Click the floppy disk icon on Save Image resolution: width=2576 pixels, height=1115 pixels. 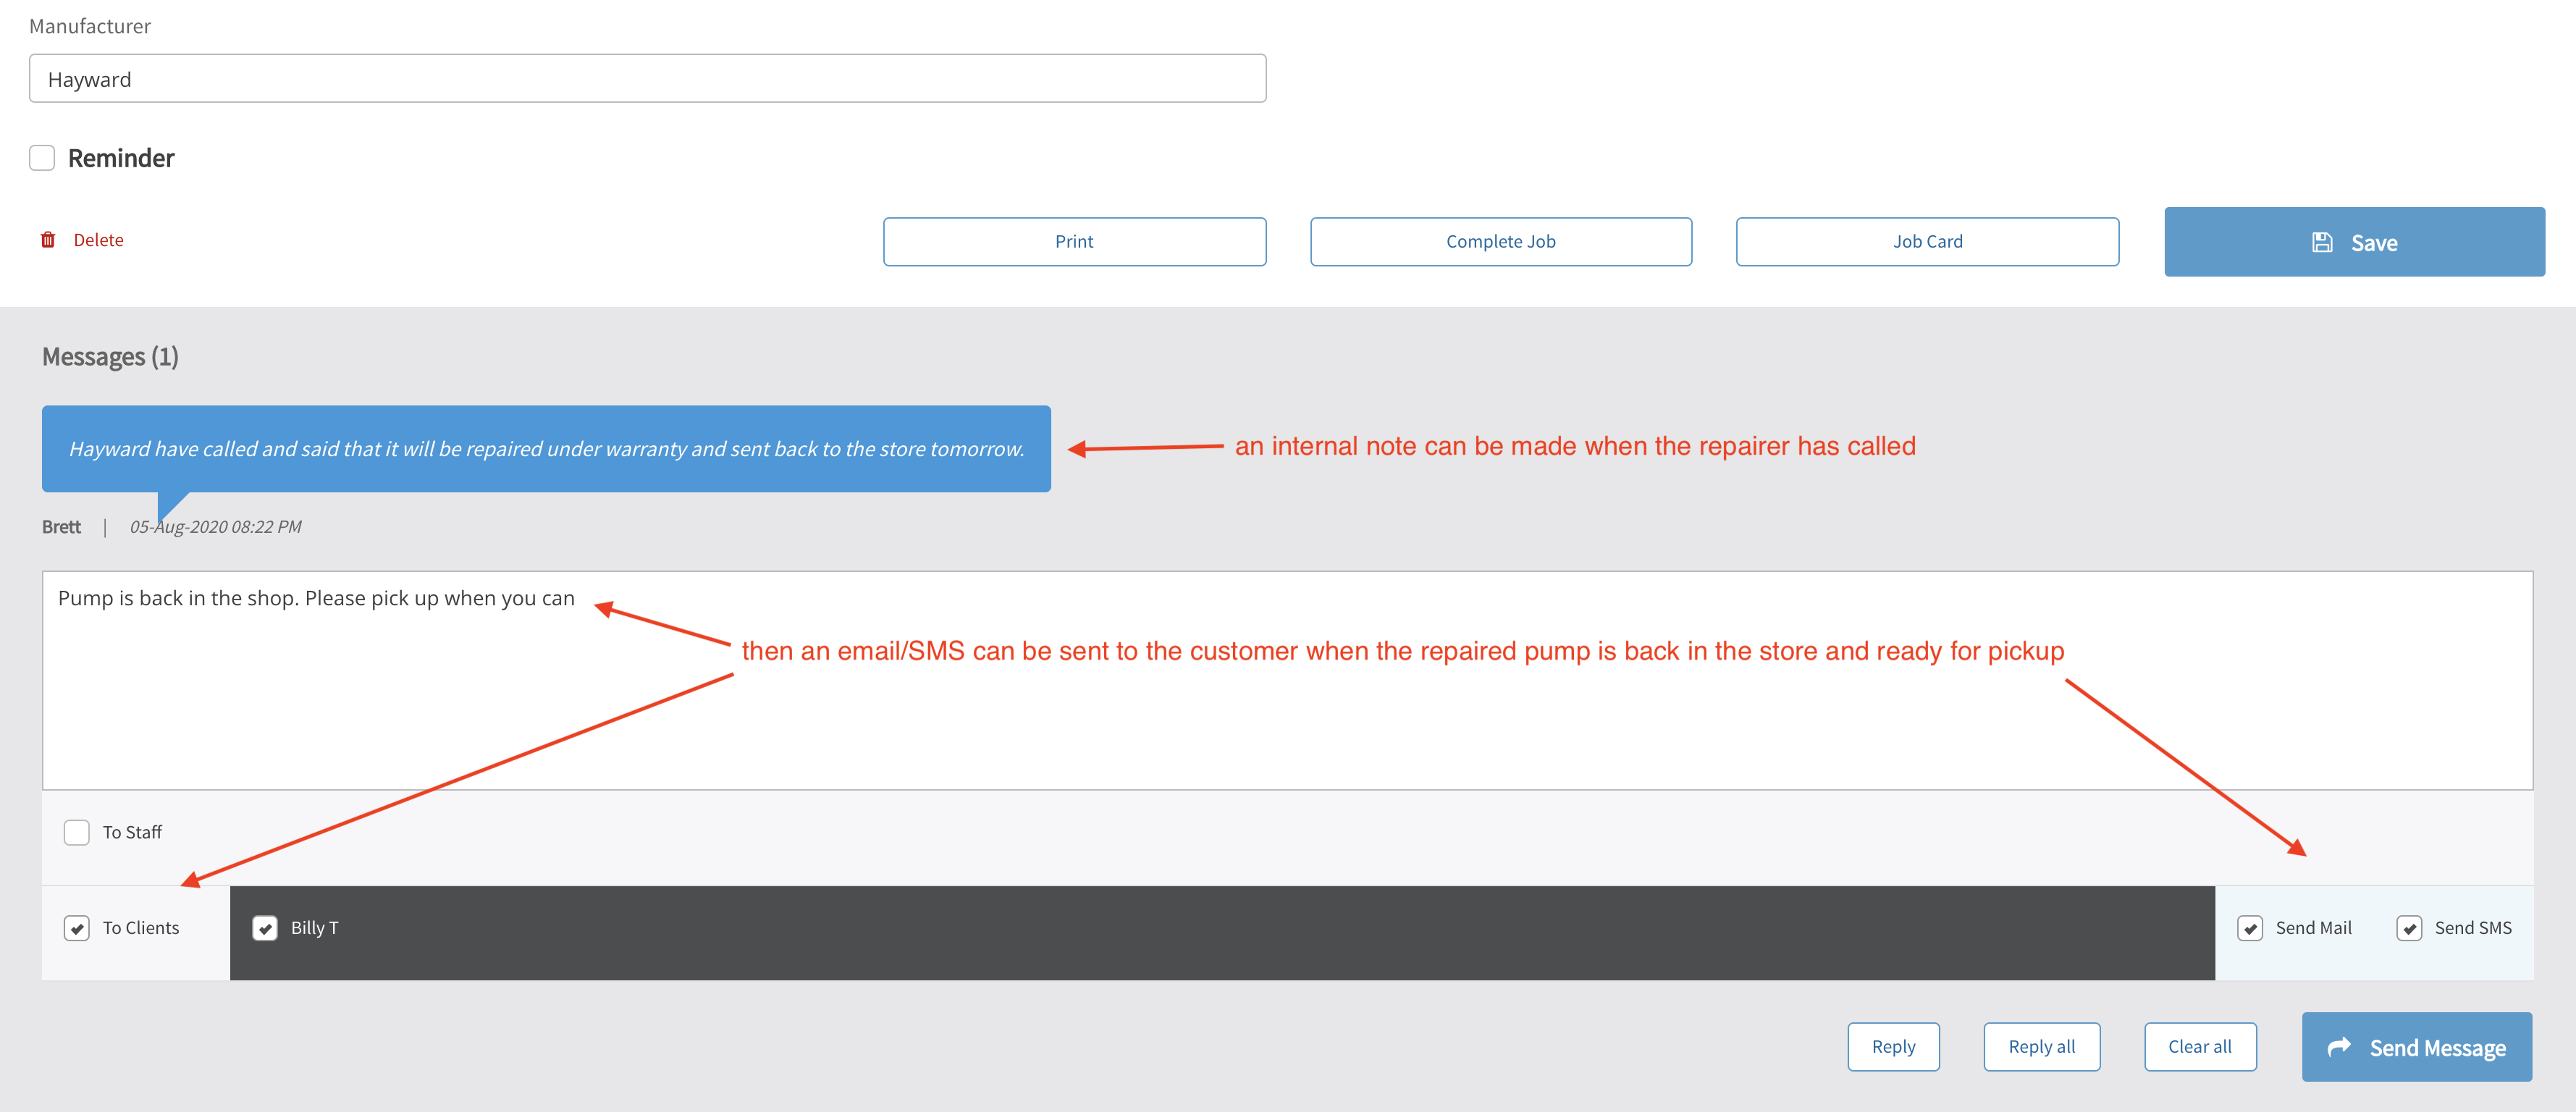tap(2322, 242)
